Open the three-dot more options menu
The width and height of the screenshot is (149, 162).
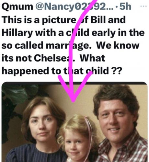tap(143, 6)
